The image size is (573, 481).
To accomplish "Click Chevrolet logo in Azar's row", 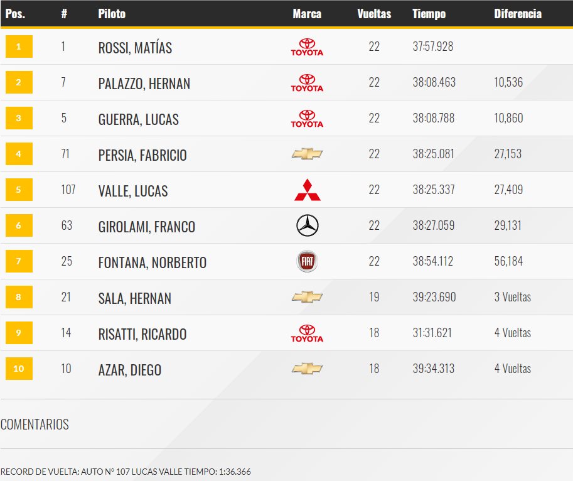I will point(307,369).
